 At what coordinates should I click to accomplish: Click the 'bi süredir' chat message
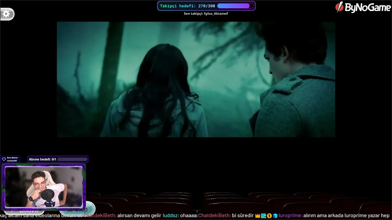coord(243,216)
